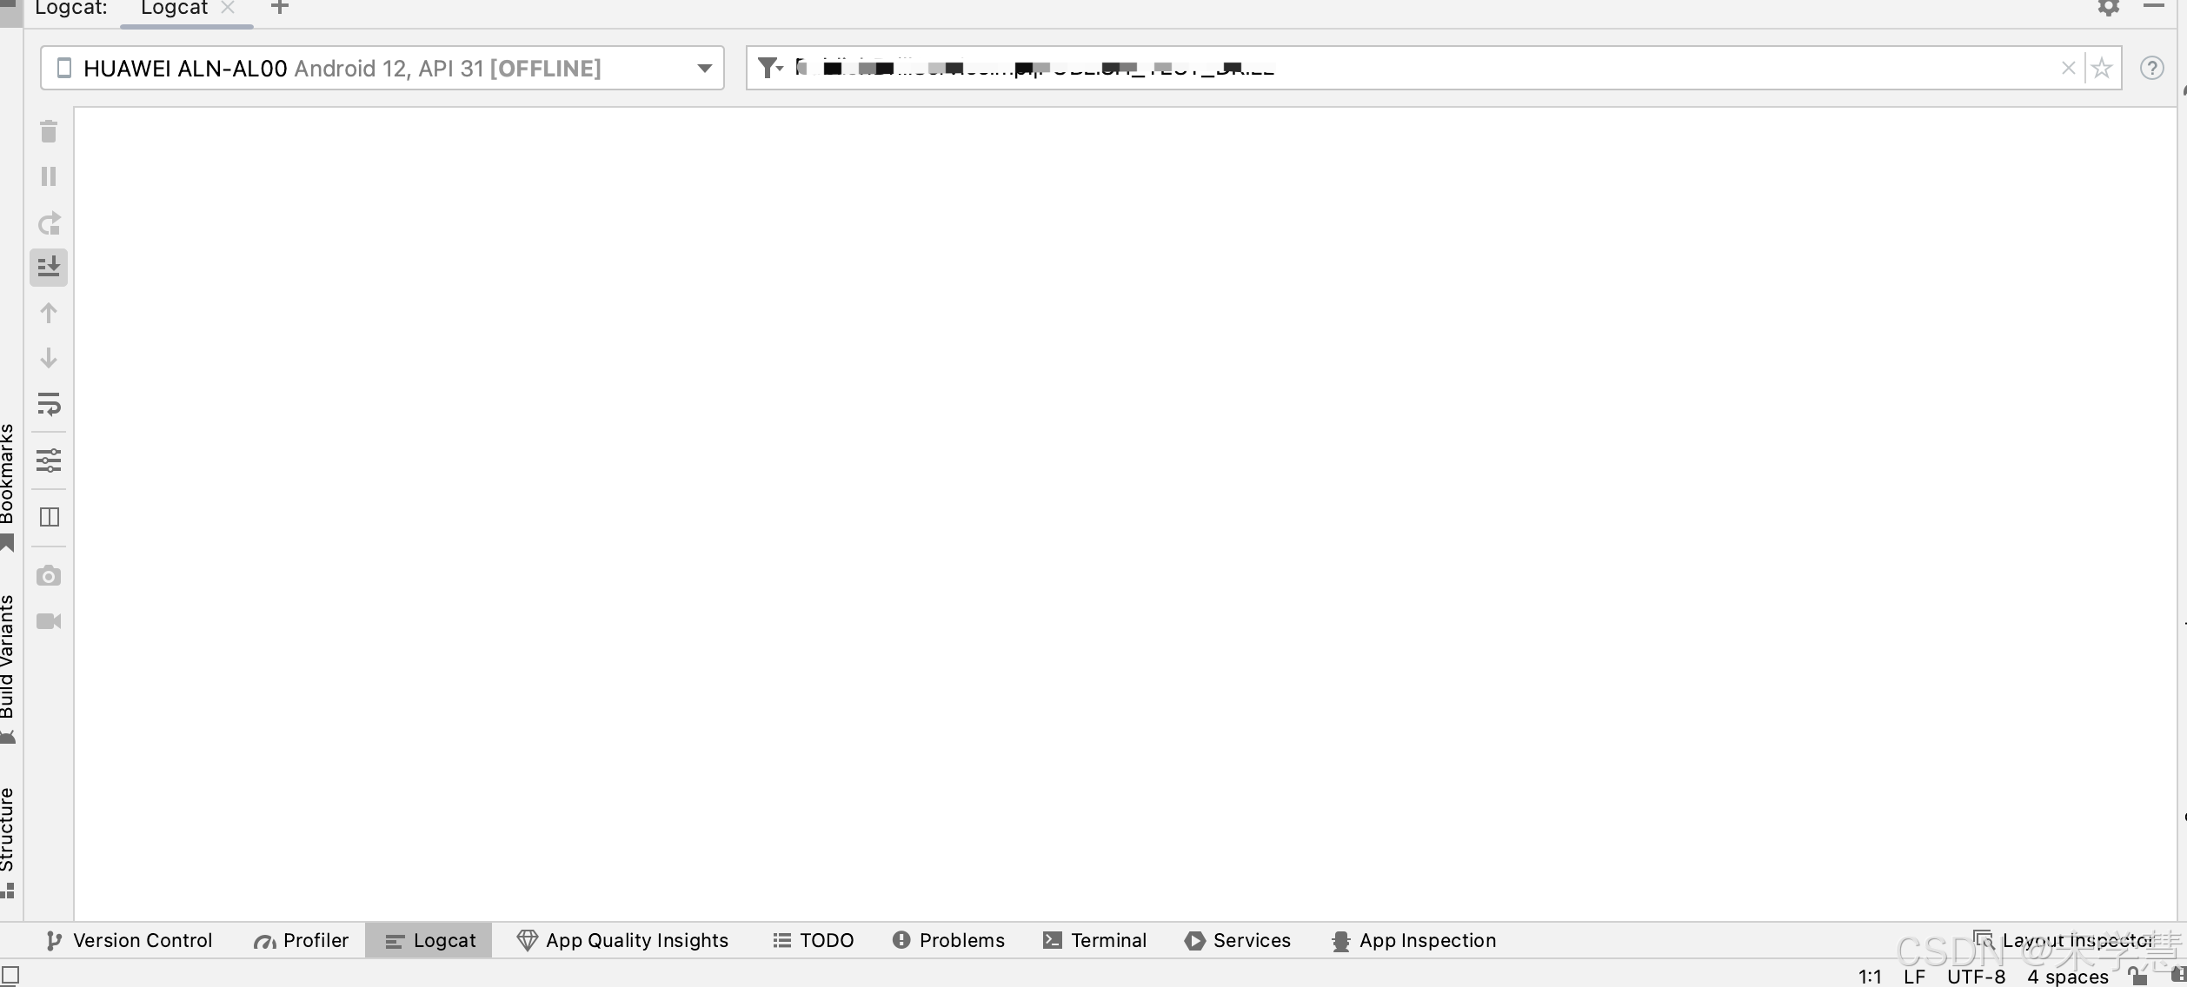Take a device screenshot with camera icon
2187x987 pixels.
(49, 576)
